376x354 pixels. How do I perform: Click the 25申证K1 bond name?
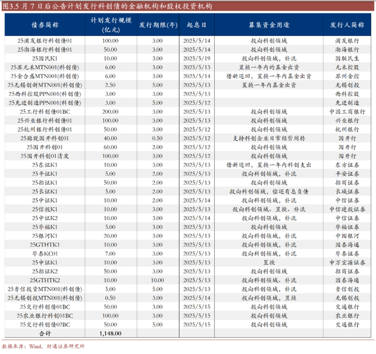point(45,263)
